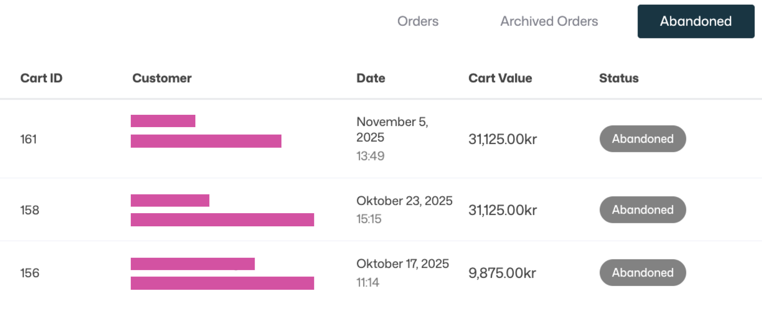Click the Abandoned badge for cart 158
762x314 pixels.
(x=642, y=210)
